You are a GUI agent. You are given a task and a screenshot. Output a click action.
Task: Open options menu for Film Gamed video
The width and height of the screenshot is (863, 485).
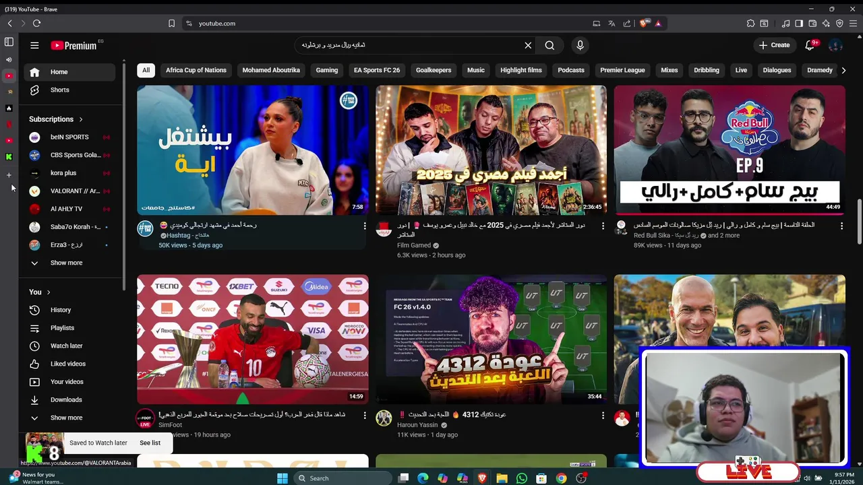point(603,226)
